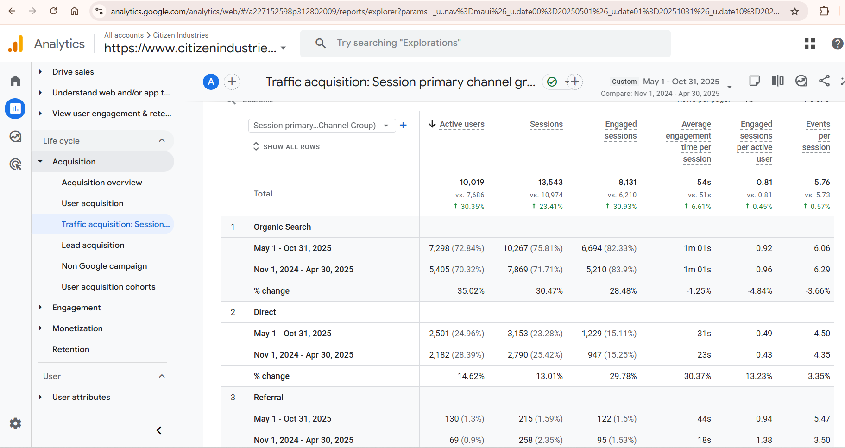Open the Explore icon in left rail
Viewport: 845px width, 448px height.
(x=15, y=137)
